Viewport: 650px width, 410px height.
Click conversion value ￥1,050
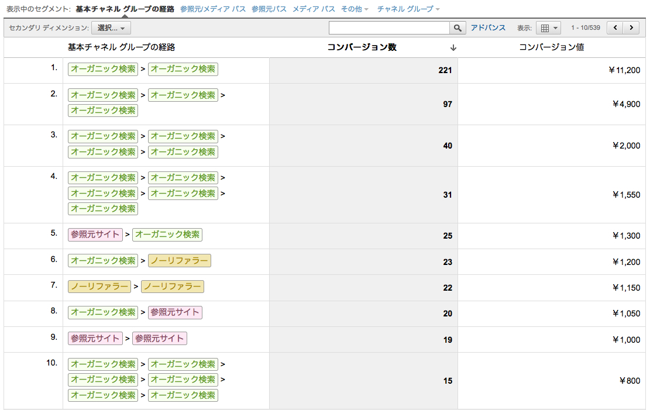[627, 313]
